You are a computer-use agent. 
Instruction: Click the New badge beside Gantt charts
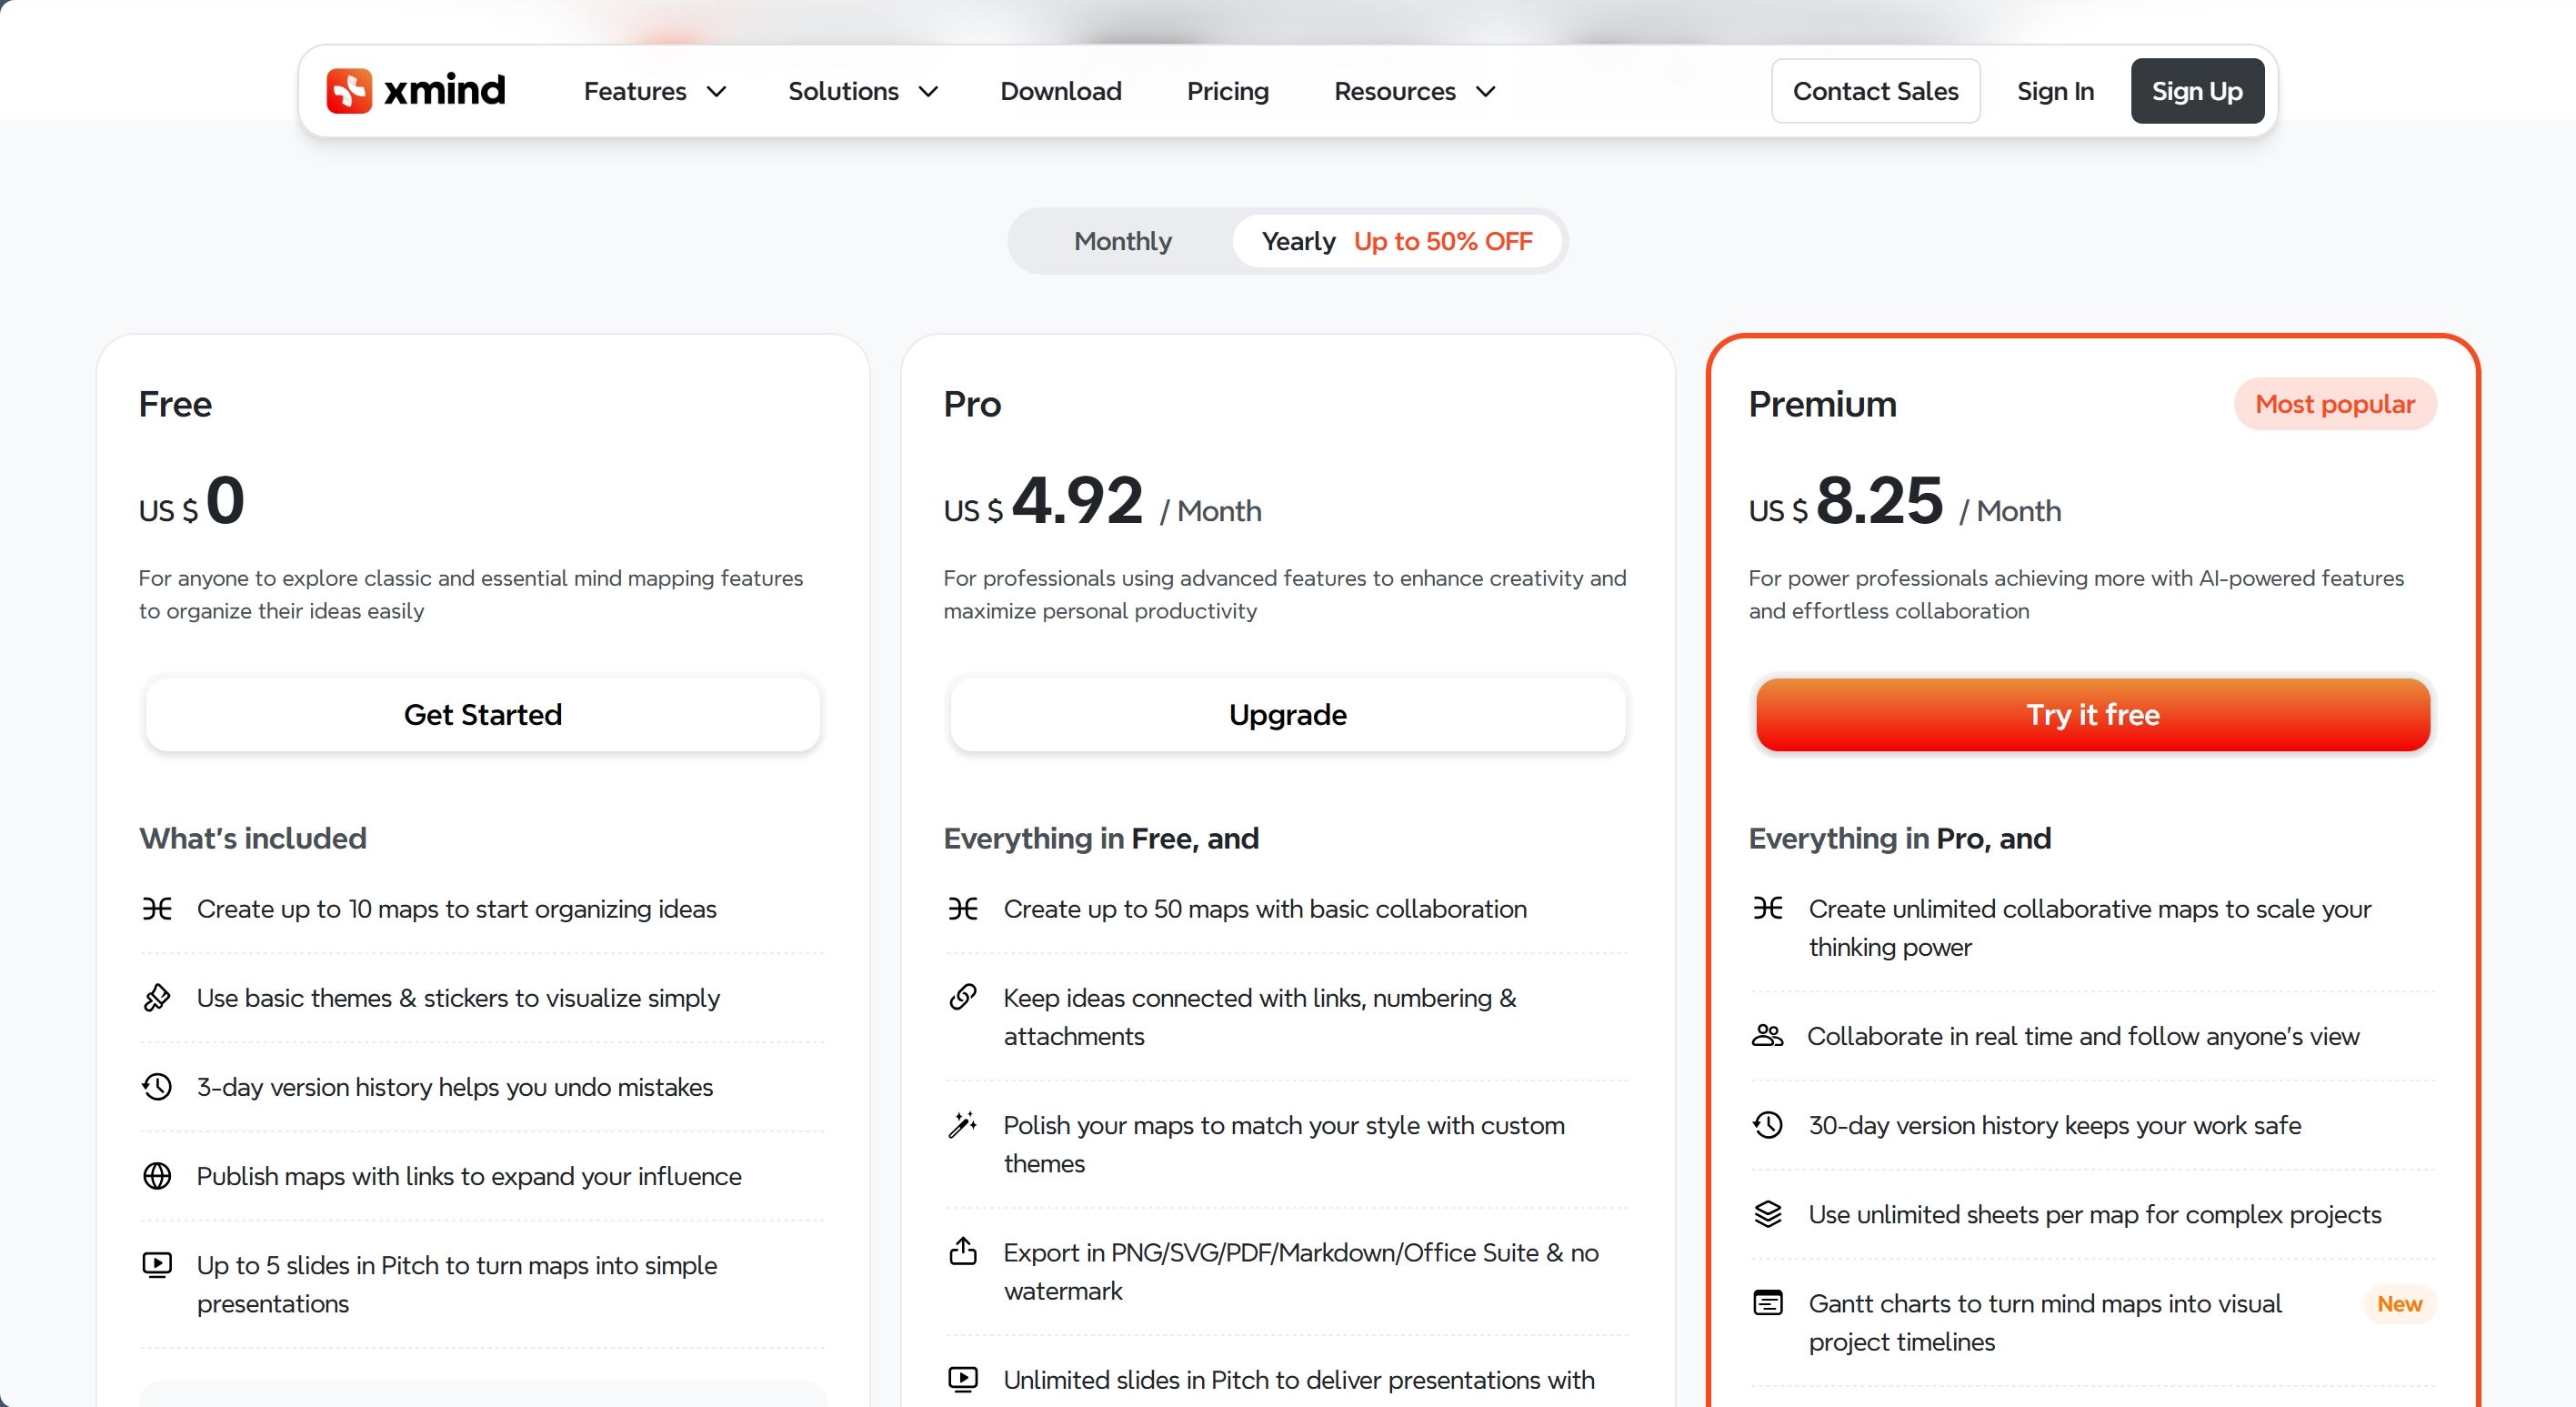tap(2399, 1302)
